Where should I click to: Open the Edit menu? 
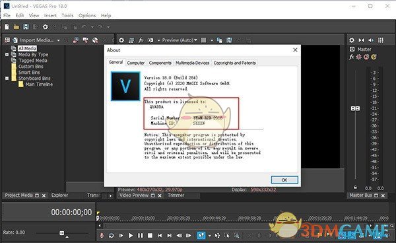coord(19,15)
